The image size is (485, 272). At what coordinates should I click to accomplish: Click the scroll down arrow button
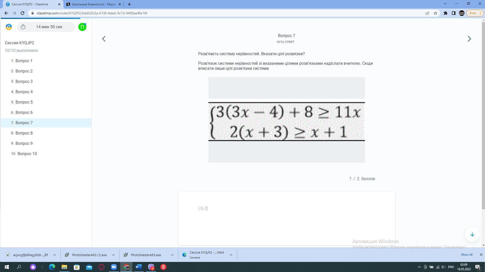(x=472, y=234)
